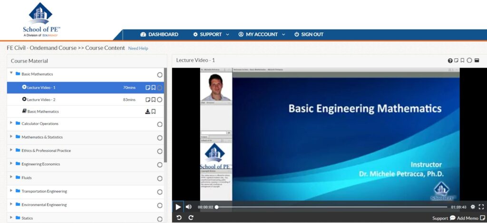
Task: Click the forward arrow below the player
Action: [x=191, y=217]
